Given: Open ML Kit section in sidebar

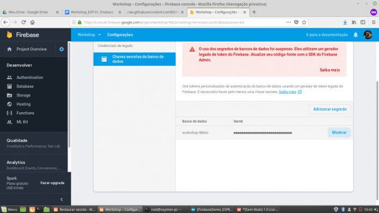Looking at the screenshot, I should point(22,122).
